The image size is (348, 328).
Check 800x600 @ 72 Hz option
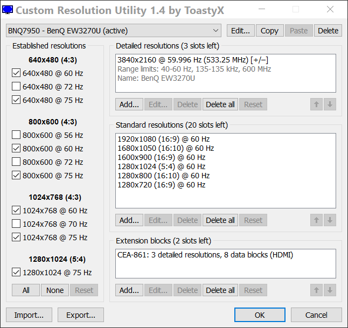tap(16, 162)
